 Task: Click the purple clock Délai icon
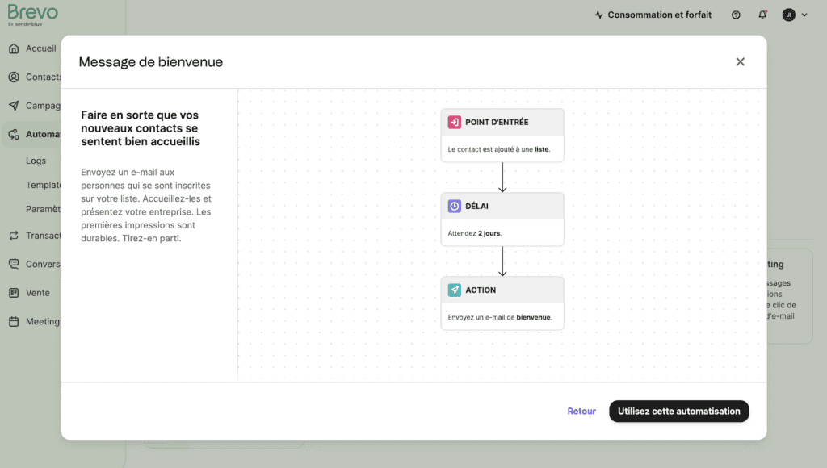(455, 207)
